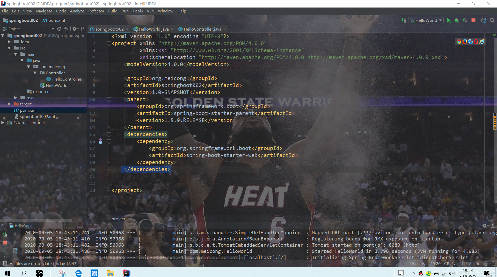The width and height of the screenshot is (497, 277).
Task: Expand the test folder
Action: point(16,98)
